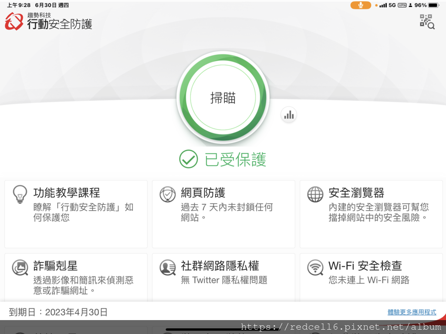Select the 安全瀏覽器 card title
Image resolution: width=446 pixels, height=334 pixels.
[356, 193]
